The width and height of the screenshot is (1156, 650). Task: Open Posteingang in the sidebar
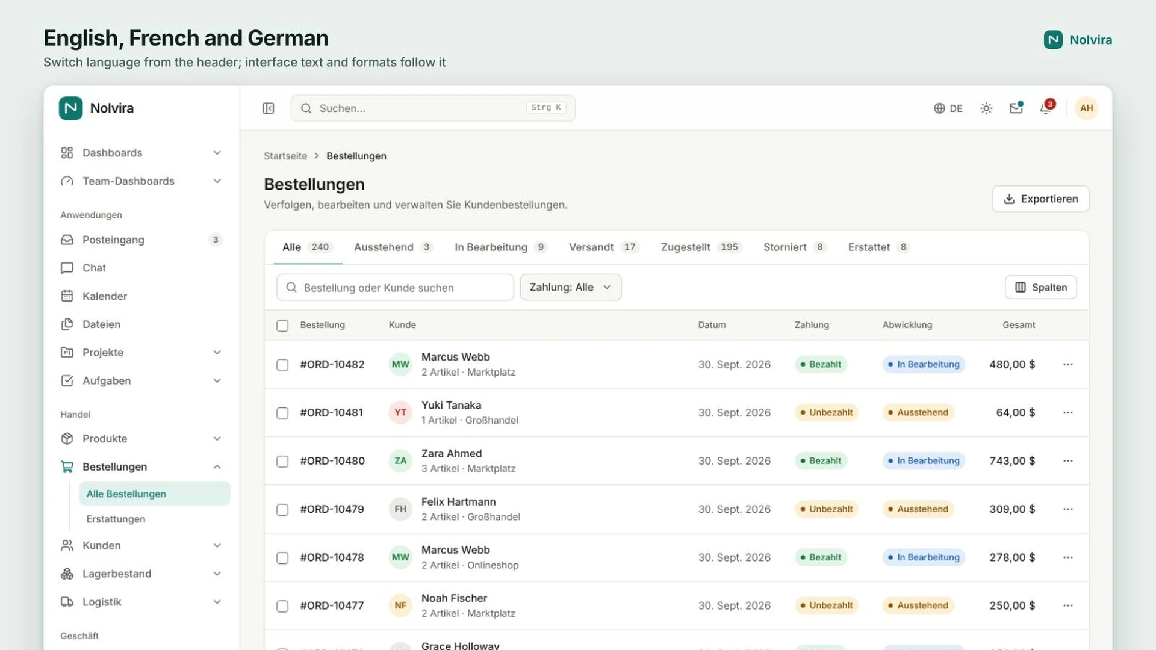point(141,240)
